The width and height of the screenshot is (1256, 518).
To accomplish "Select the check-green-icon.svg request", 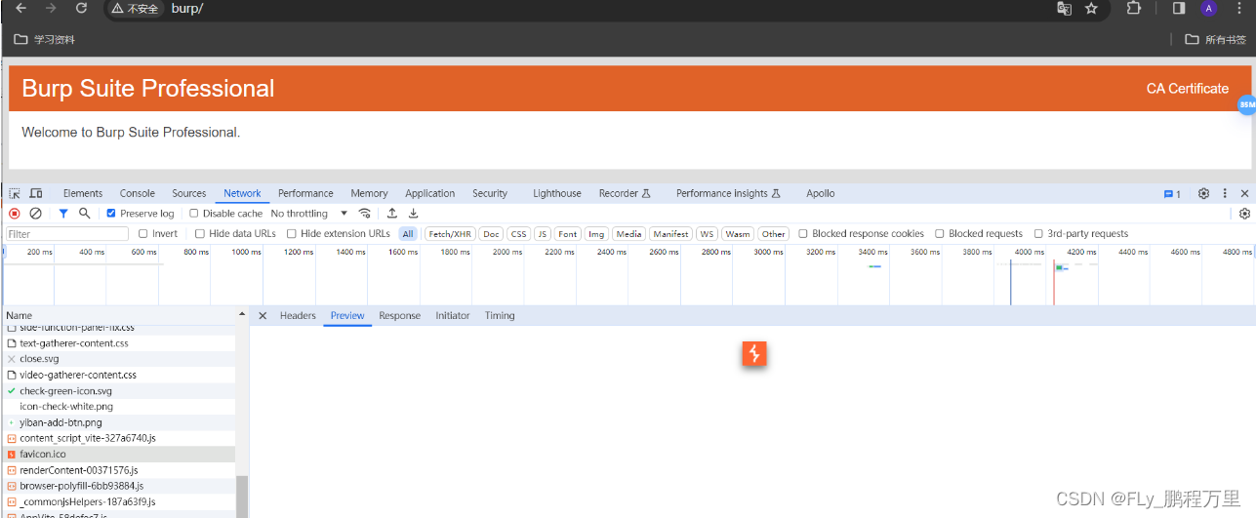I will click(x=118, y=391).
